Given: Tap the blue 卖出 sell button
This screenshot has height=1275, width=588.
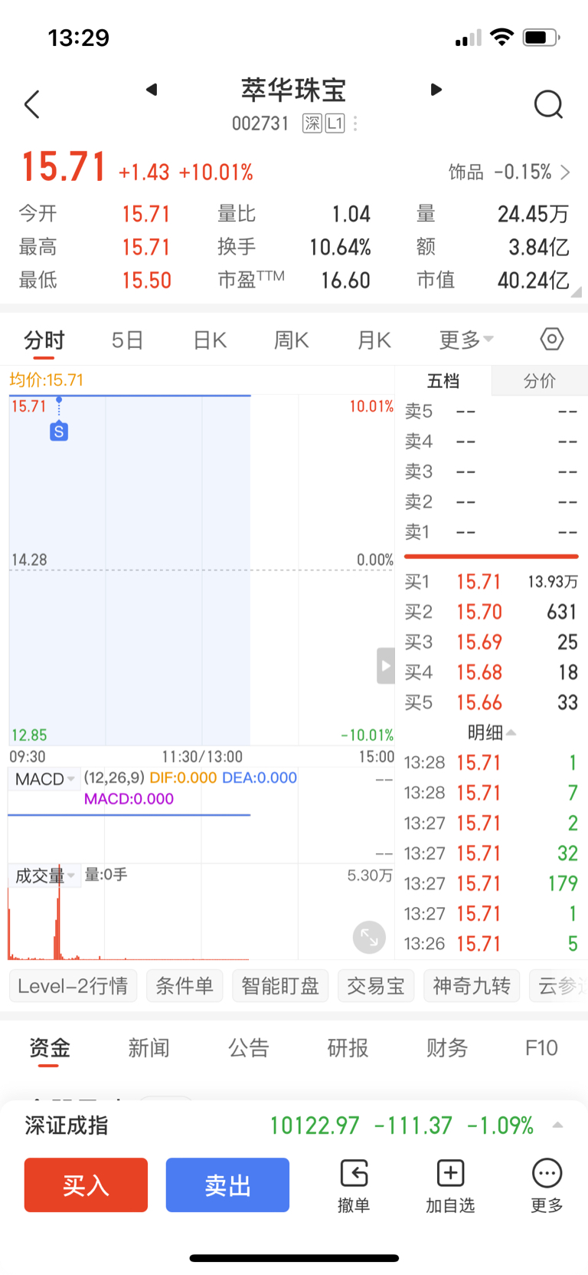Looking at the screenshot, I should pyautogui.click(x=227, y=1185).
